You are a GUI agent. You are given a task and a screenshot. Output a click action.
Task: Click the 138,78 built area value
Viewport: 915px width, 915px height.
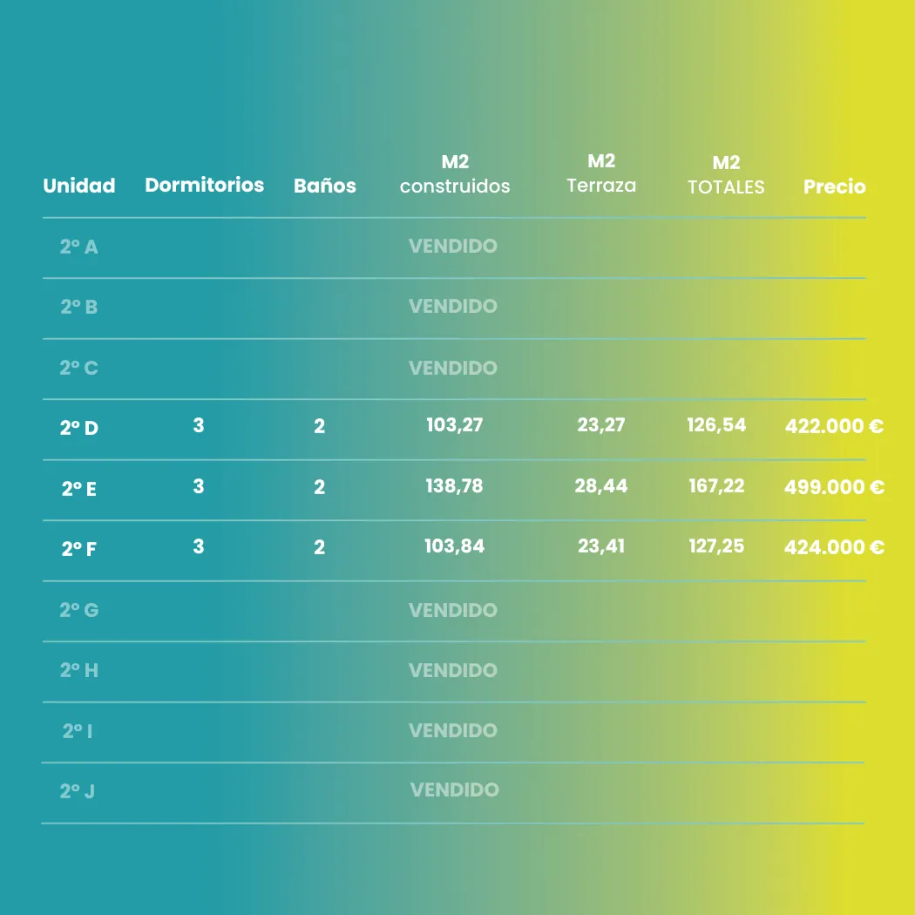(x=454, y=485)
